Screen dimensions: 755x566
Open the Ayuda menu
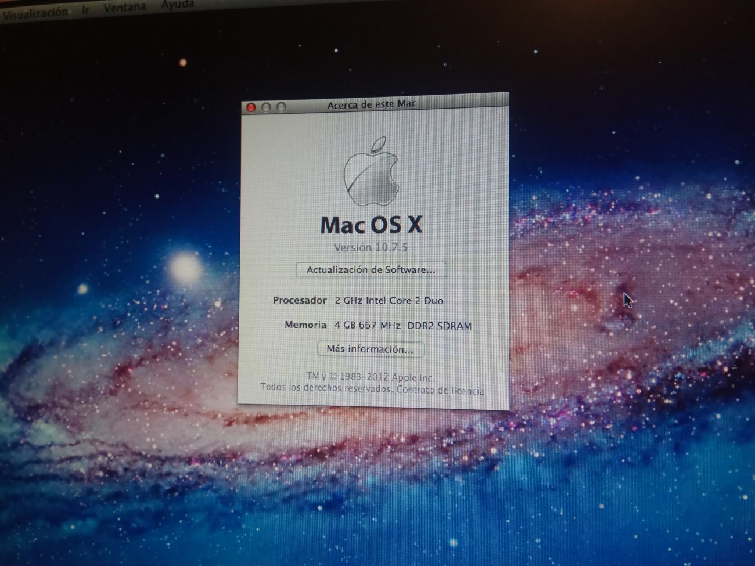click(178, 5)
